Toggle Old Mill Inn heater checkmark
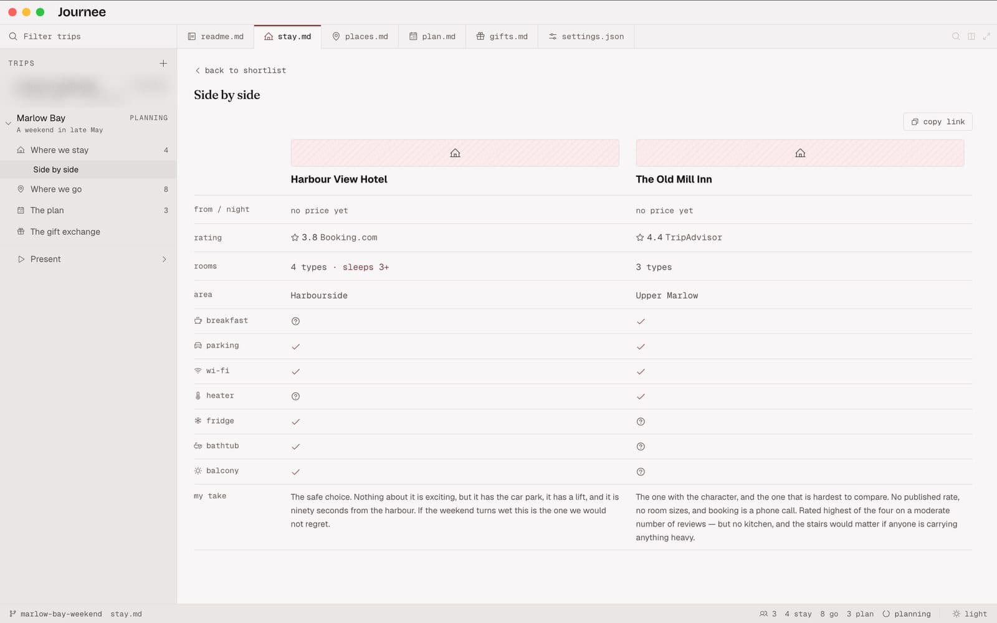Viewport: 997px width, 623px height. pyautogui.click(x=641, y=396)
